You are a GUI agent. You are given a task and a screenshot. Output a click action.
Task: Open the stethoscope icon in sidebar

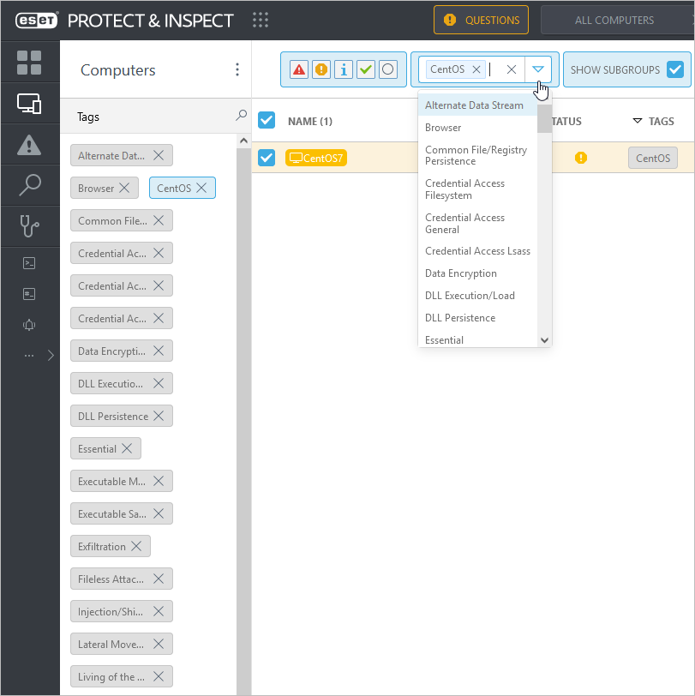coord(29,226)
